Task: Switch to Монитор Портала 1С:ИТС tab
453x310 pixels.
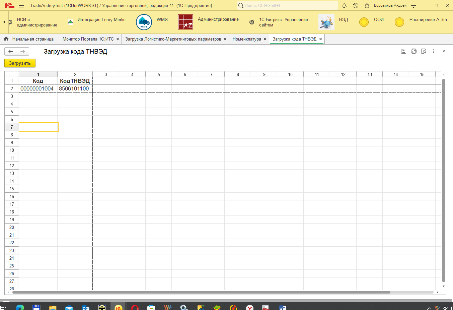Action: pyautogui.click(x=88, y=39)
